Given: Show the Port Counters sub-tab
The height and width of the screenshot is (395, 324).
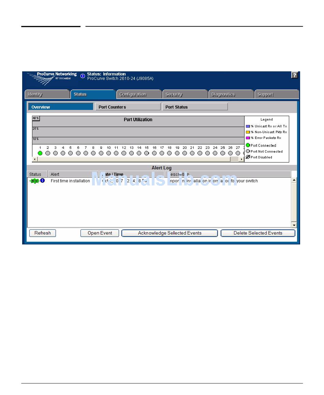Looking at the screenshot, I should tap(128, 107).
